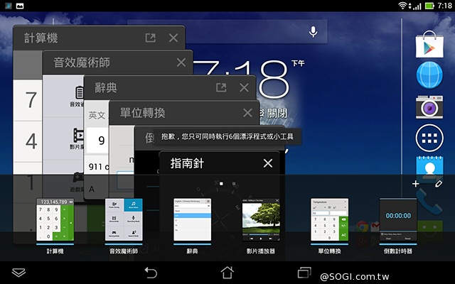
Task: Select 指南針 window title bar
Action: 220,163
